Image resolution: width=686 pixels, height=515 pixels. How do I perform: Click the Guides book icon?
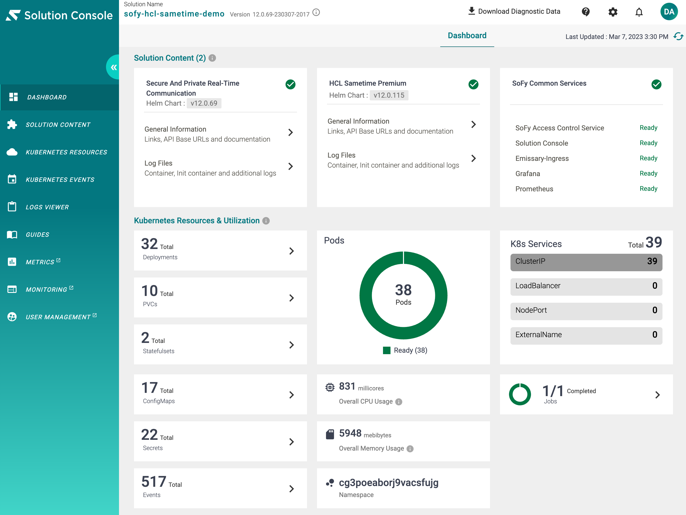12,234
